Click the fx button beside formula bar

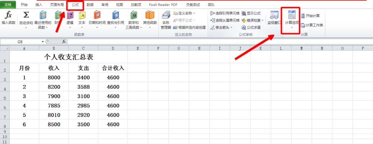(x=64, y=42)
